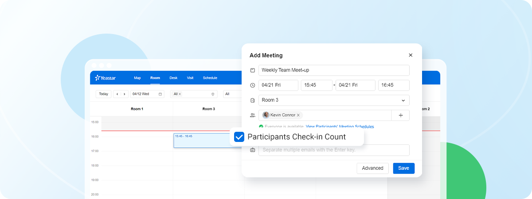Click the meeting title icon

tap(252, 70)
